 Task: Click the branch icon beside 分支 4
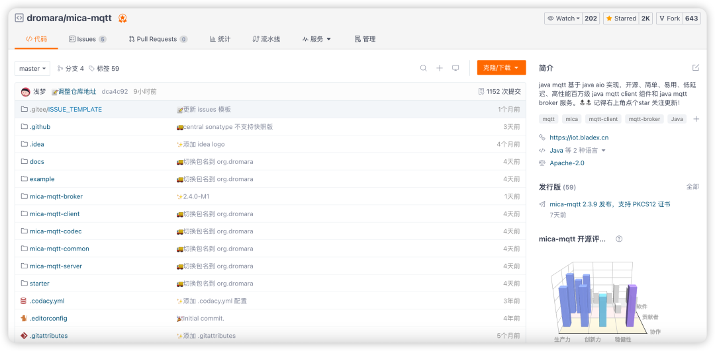(60, 68)
